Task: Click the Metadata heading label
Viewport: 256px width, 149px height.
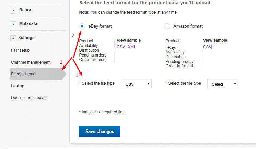Action: 28,24
